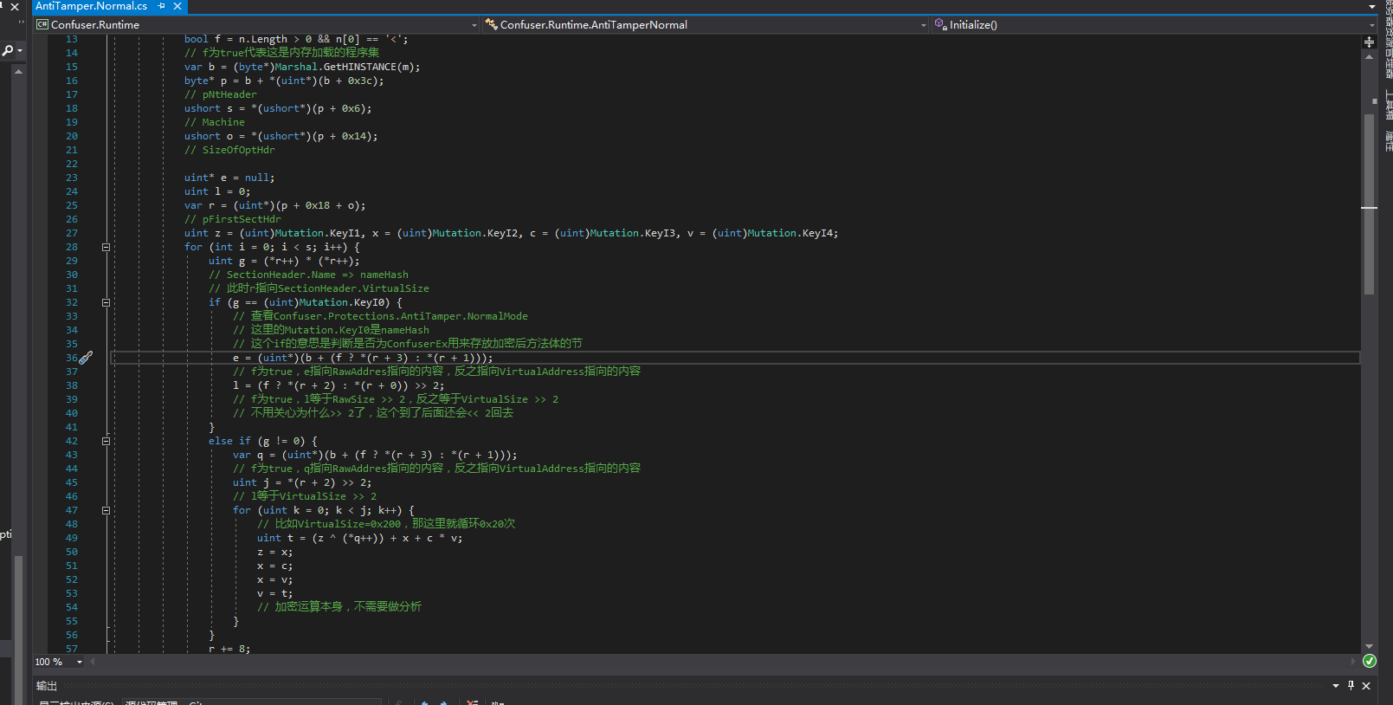Viewport: 1393px width, 705px height.
Task: Open the Initialize() member dropdown
Action: coord(1371,25)
